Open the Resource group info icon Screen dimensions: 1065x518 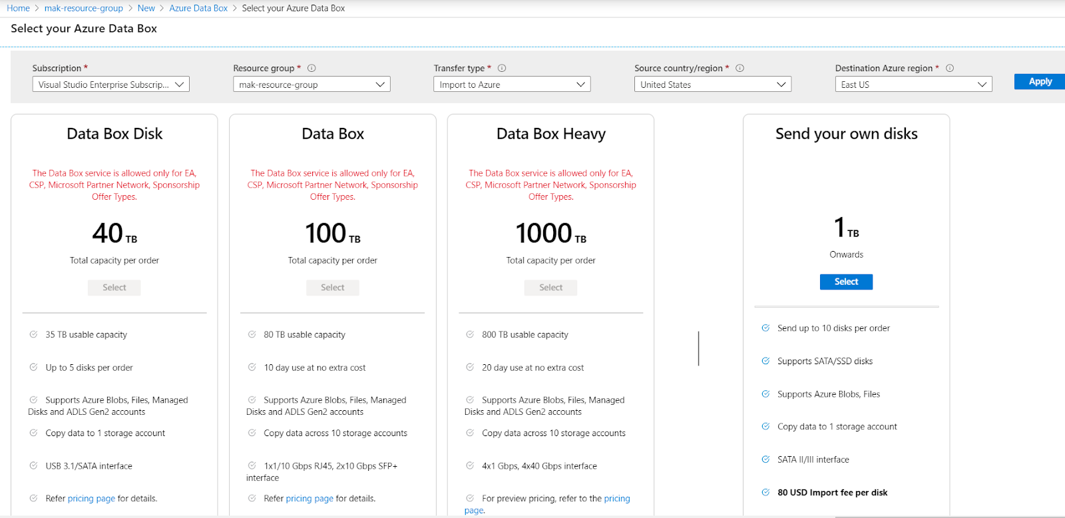click(312, 68)
